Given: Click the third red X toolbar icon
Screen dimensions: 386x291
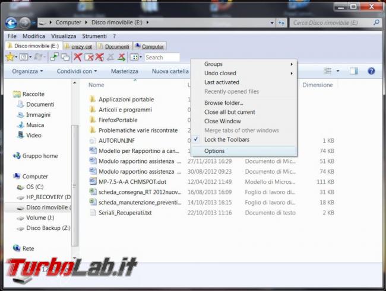Looking at the screenshot, I should point(99,57).
